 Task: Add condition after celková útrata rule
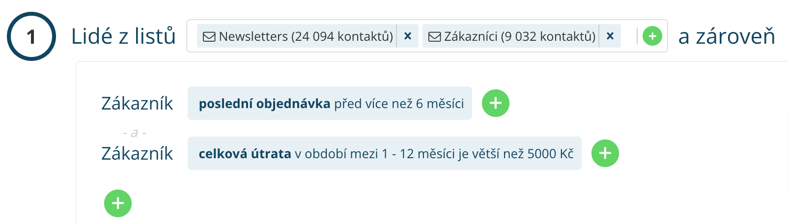(x=605, y=153)
